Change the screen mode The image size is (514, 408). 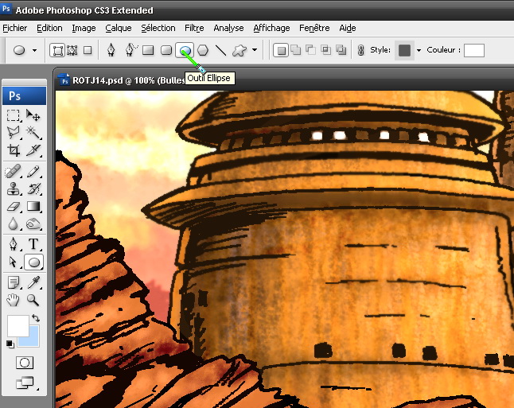pyautogui.click(x=25, y=383)
